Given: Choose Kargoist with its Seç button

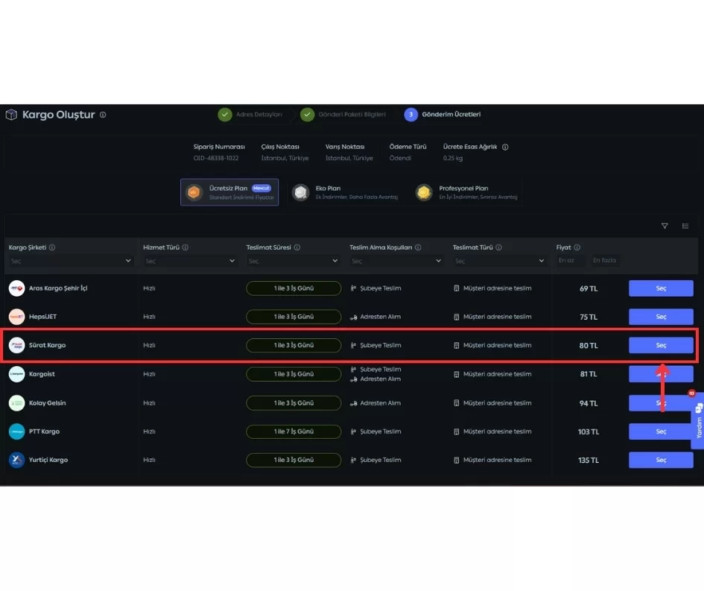Looking at the screenshot, I should point(661,374).
